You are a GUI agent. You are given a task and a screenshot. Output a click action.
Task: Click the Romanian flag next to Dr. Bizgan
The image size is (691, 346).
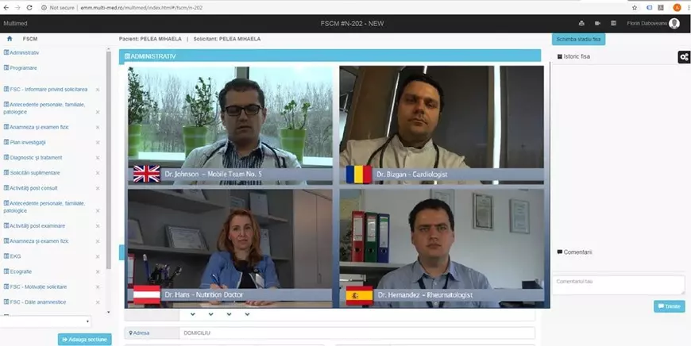tap(359, 175)
